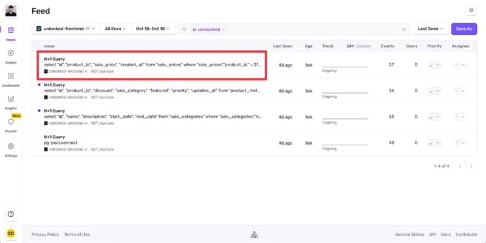
Task: Click the Beta badge above Prevent
Action: point(16,115)
